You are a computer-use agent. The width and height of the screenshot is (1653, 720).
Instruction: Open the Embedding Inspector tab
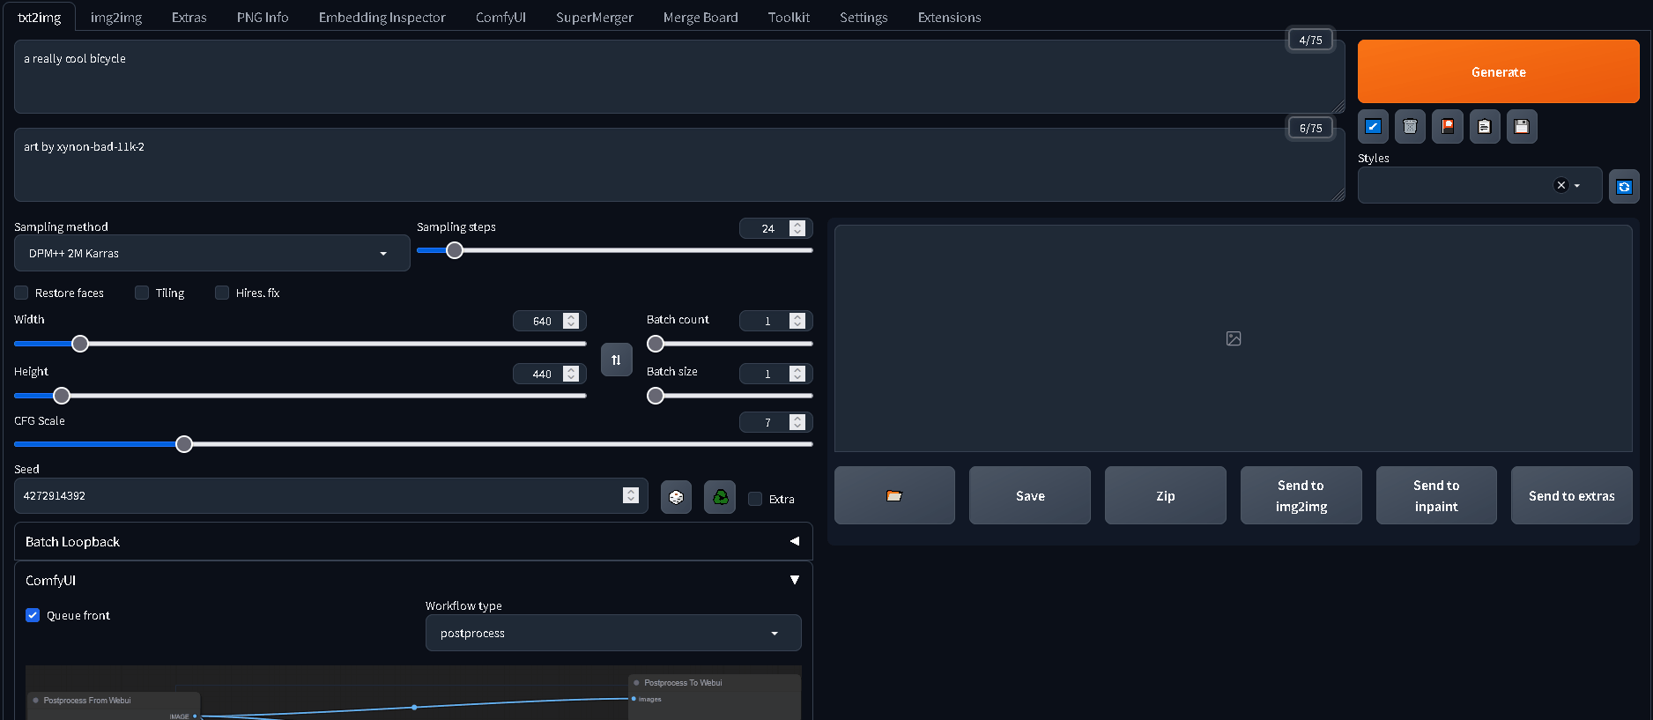click(x=382, y=18)
